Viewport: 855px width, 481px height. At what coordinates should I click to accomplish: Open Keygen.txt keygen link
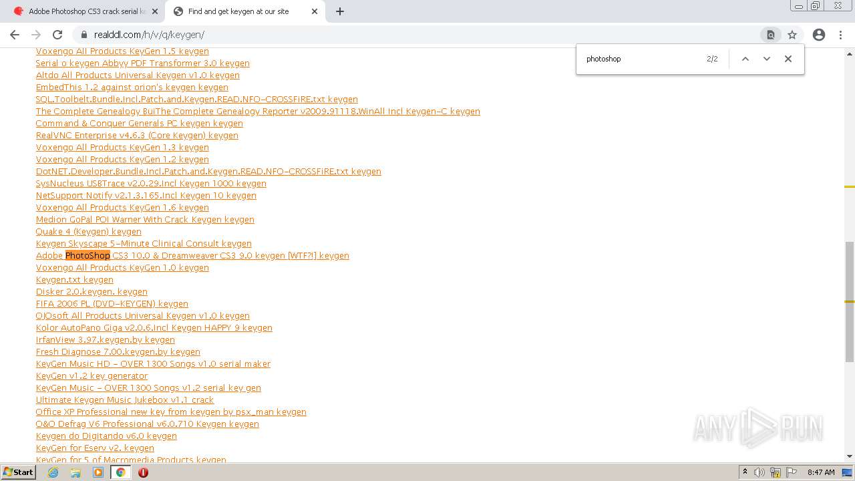pos(75,280)
